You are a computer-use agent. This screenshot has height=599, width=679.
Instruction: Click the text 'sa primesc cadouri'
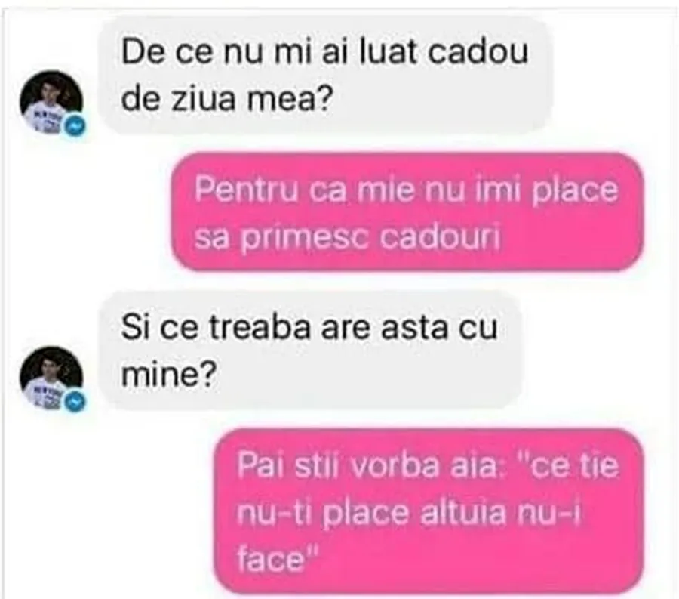tap(348, 237)
